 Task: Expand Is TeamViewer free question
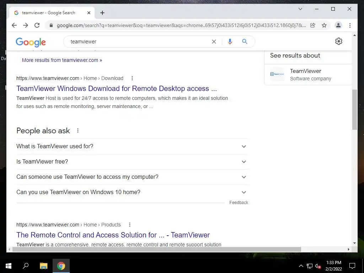point(132,162)
